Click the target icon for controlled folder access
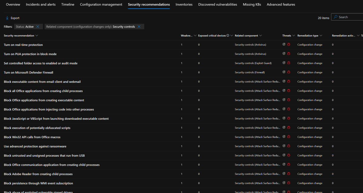Viewport: 363px width, 193px height. 284,63
